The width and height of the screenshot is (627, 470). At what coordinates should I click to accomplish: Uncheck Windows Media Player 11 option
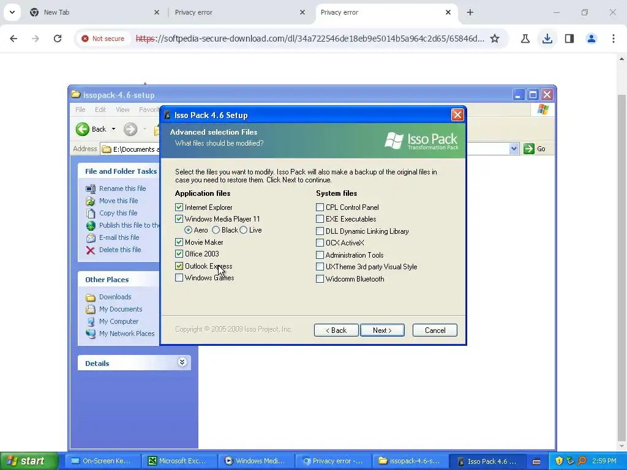[179, 219]
